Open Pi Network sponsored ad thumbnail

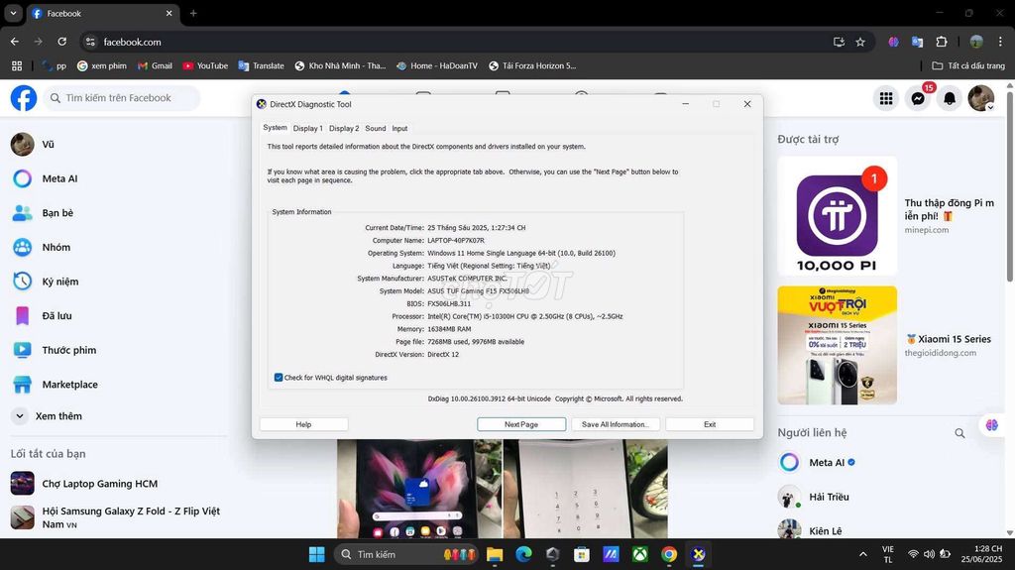[x=837, y=216]
